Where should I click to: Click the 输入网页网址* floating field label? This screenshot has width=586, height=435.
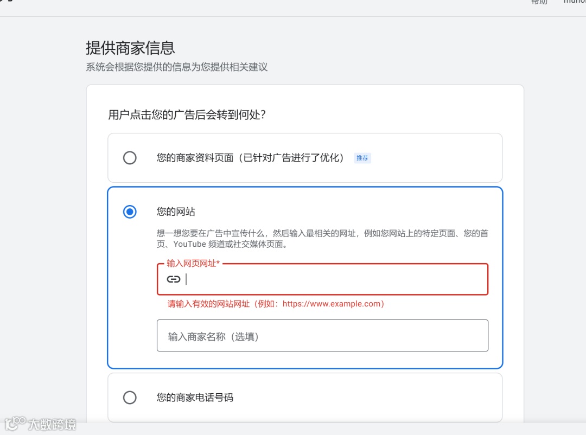193,264
